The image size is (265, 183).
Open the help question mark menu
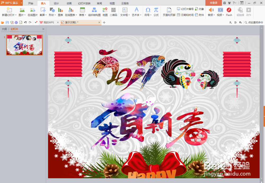(x=235, y=3)
